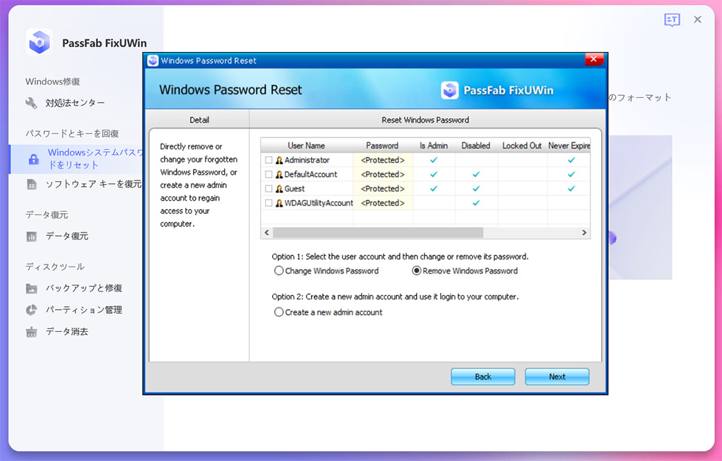The image size is (722, 461).
Task: Select the Create a new admin account option
Action: pyautogui.click(x=279, y=312)
